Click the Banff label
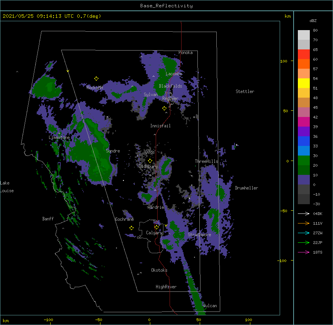The height and width of the screenshot is (325, 333). [x=48, y=219]
